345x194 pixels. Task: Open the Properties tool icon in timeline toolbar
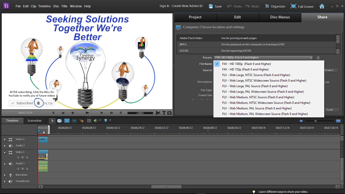click(x=67, y=121)
